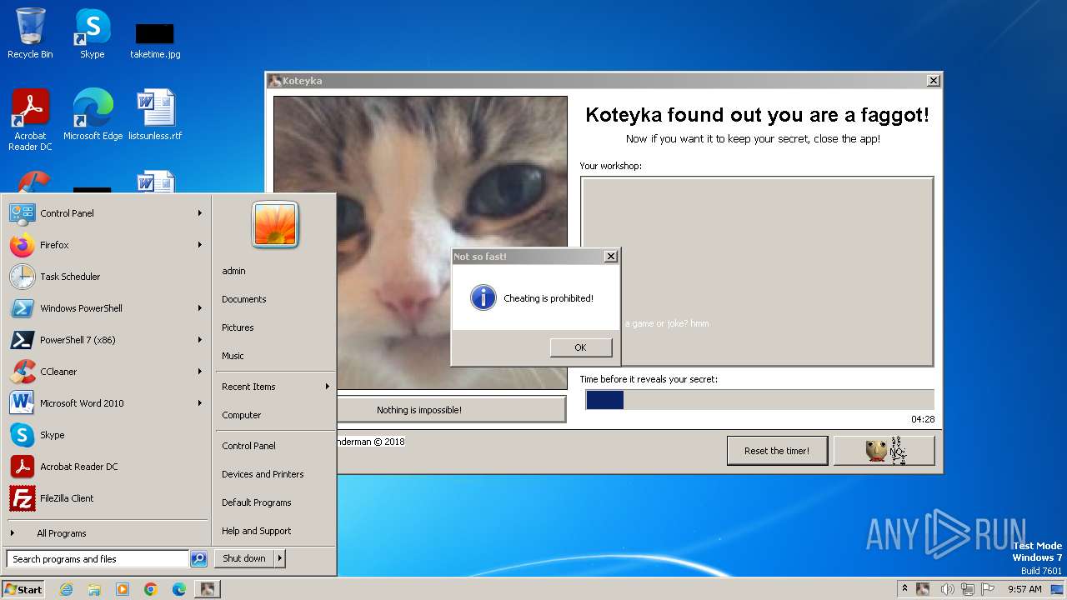Click the 9:57 AM taskbar clock
This screenshot has height=600, width=1067.
(x=1024, y=589)
